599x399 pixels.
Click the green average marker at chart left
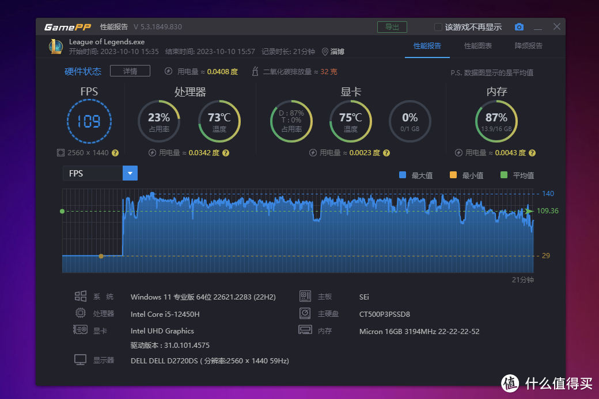pos(62,212)
